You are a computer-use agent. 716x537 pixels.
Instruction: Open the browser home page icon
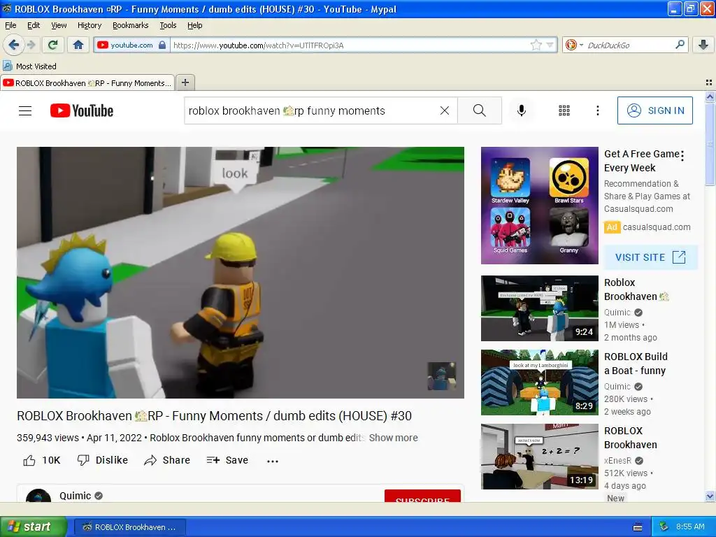[78, 45]
